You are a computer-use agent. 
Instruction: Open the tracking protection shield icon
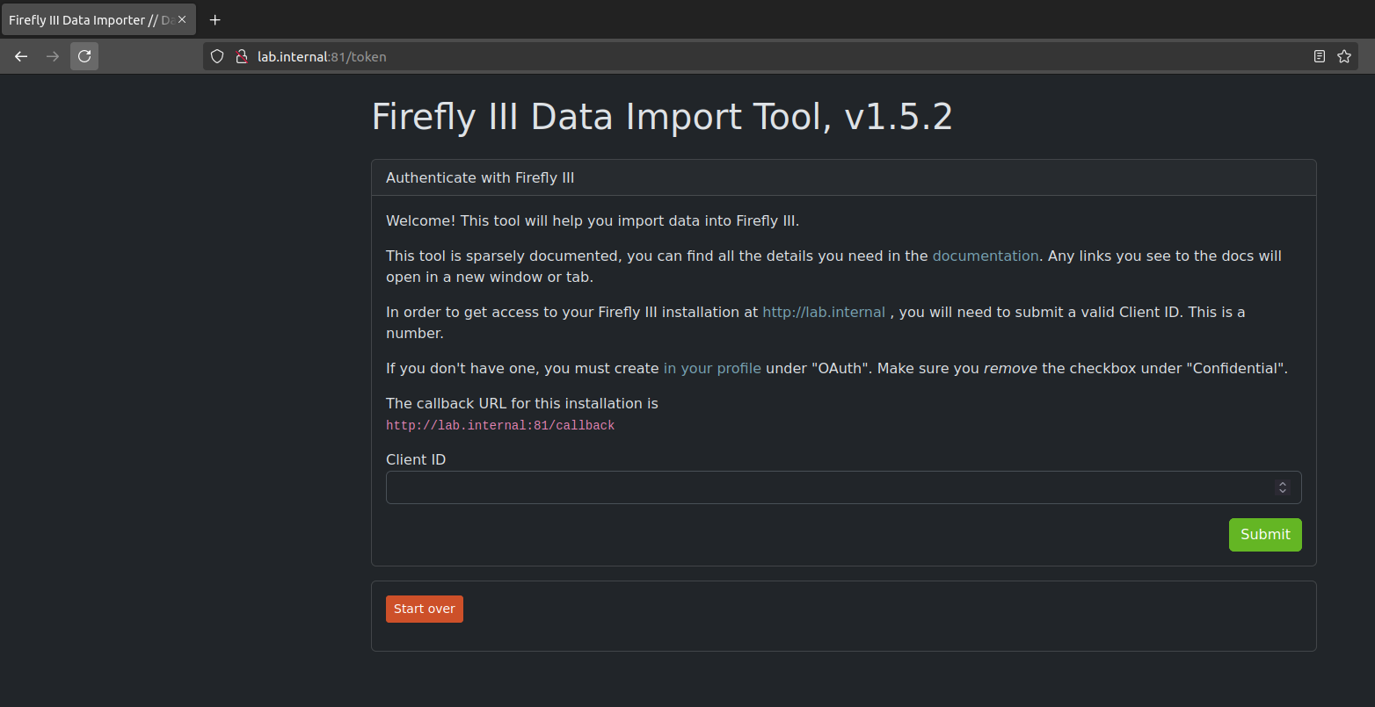point(217,57)
